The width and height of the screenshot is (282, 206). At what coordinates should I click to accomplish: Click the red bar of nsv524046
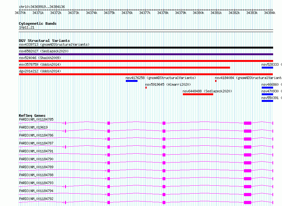point(146,61)
